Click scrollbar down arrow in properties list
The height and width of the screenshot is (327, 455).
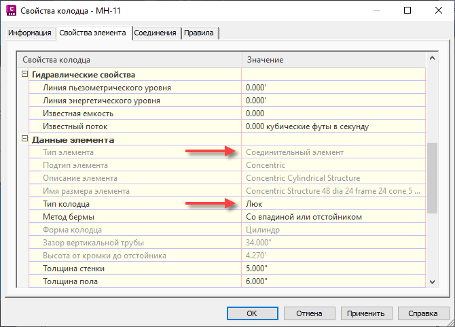tap(432, 281)
